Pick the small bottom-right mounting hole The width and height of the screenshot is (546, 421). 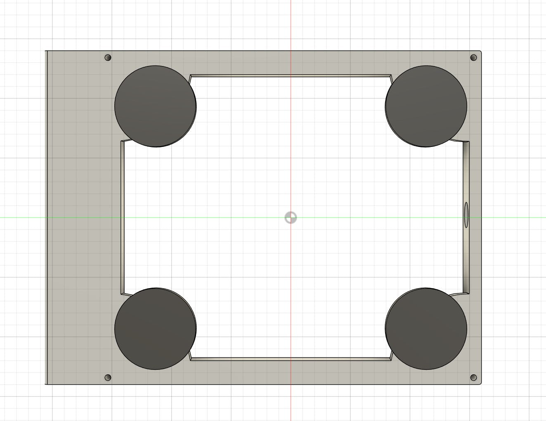pyautogui.click(x=473, y=377)
